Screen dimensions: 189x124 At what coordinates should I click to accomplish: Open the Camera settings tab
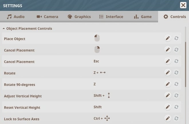pyautogui.click(x=48, y=17)
